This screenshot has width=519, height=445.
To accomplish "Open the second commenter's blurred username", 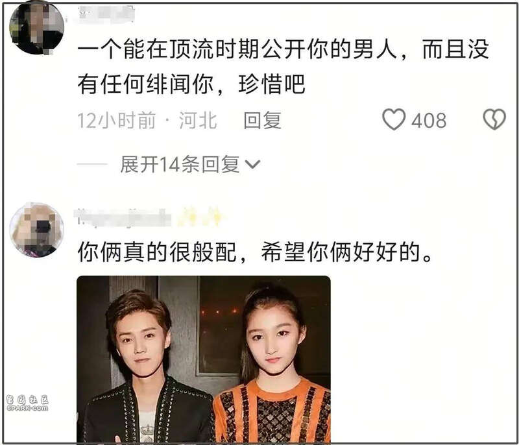I will coord(124,217).
